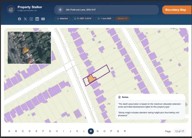The image size is (192, 138).
Task: Go to page tab P
Action: coord(111,131)
